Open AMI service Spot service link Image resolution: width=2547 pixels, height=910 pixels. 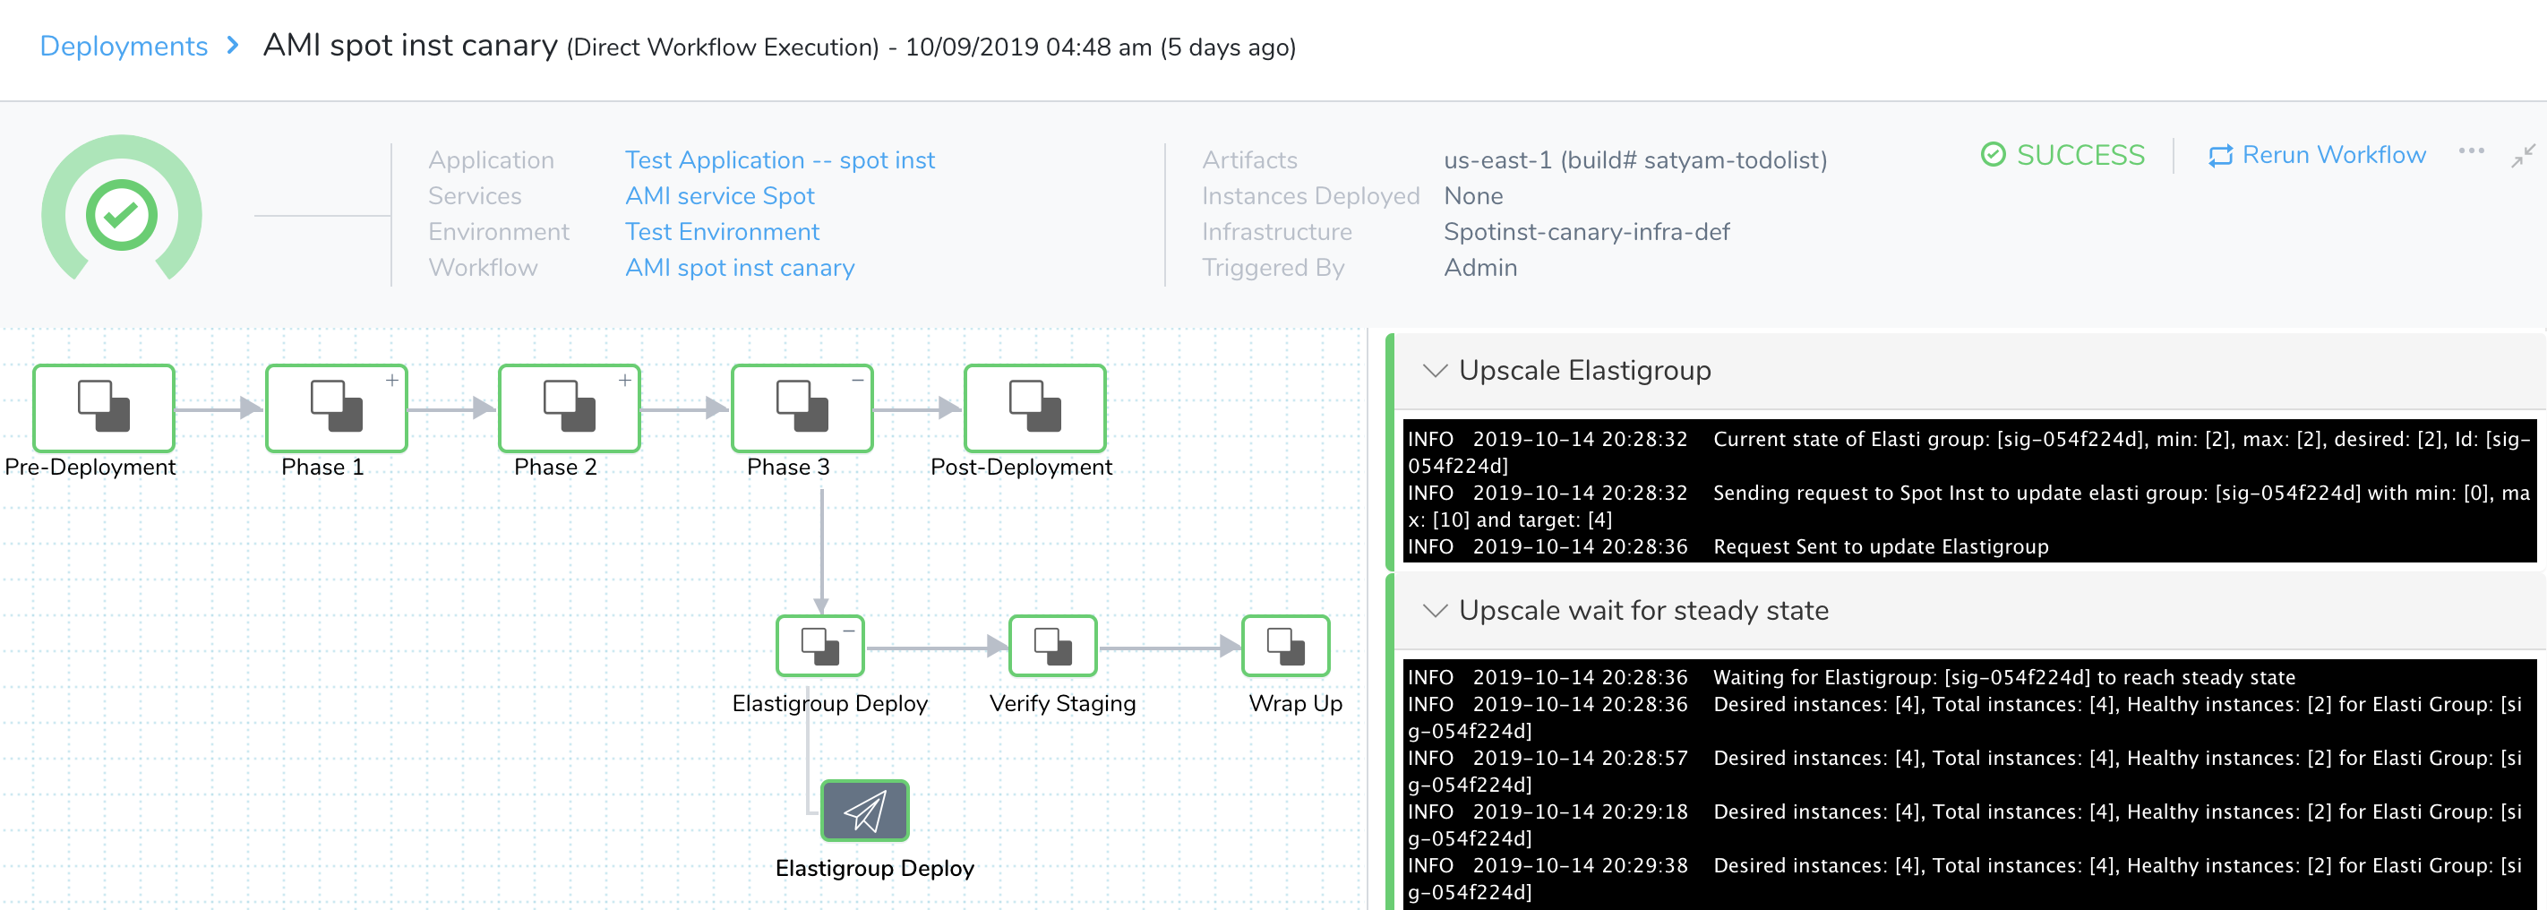(x=719, y=196)
